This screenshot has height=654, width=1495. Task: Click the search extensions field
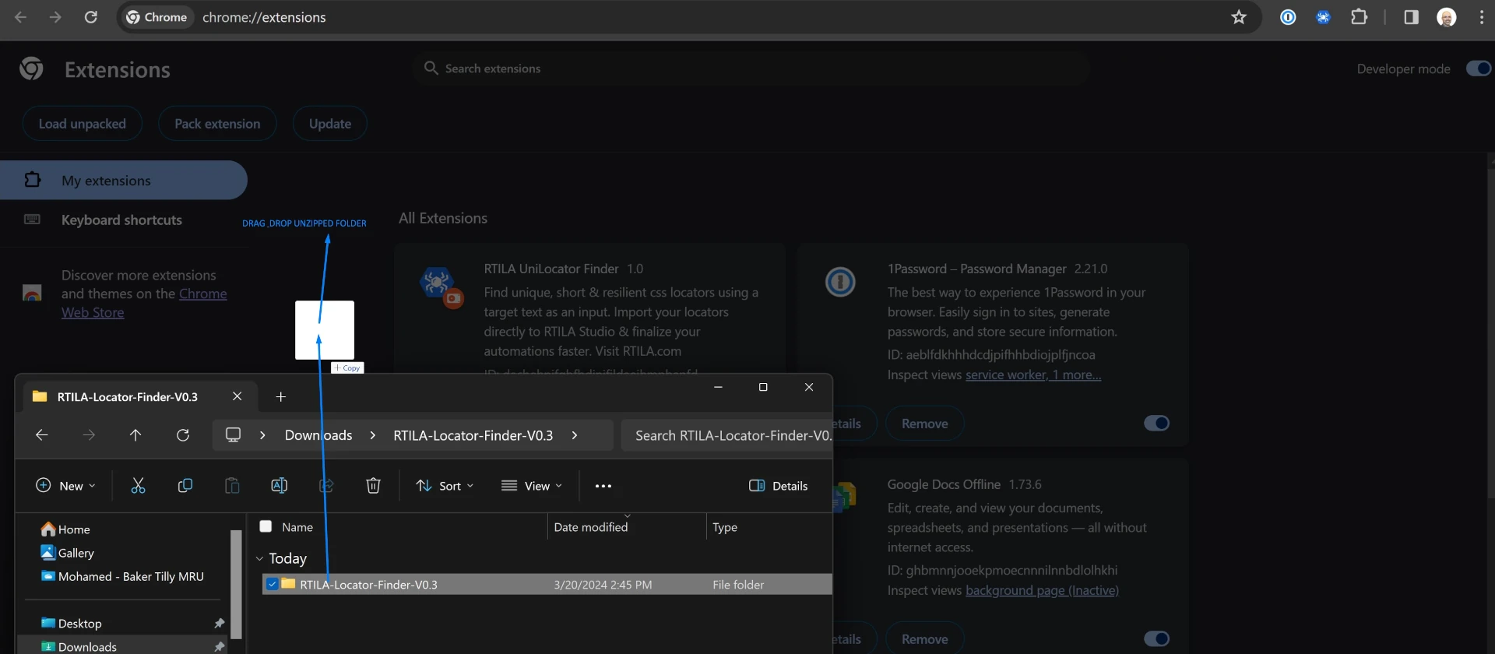coord(751,69)
